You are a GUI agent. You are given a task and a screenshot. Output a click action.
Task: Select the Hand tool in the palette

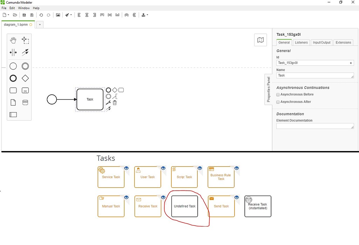13,40
